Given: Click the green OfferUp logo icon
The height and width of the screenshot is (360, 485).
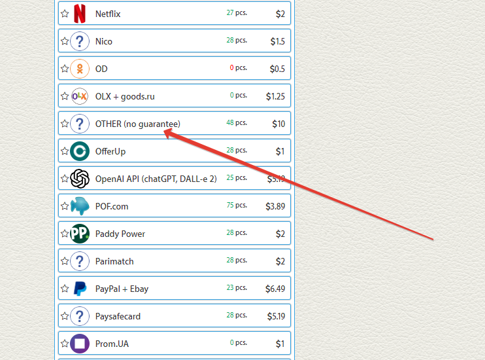Looking at the screenshot, I should tap(80, 151).
